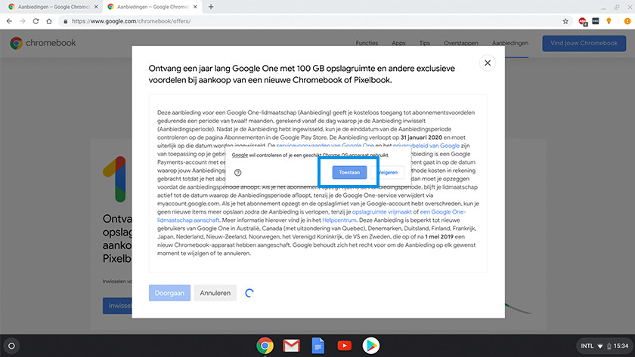Click Weigeren to deny the check
The width and height of the screenshot is (635, 357).
click(x=388, y=172)
